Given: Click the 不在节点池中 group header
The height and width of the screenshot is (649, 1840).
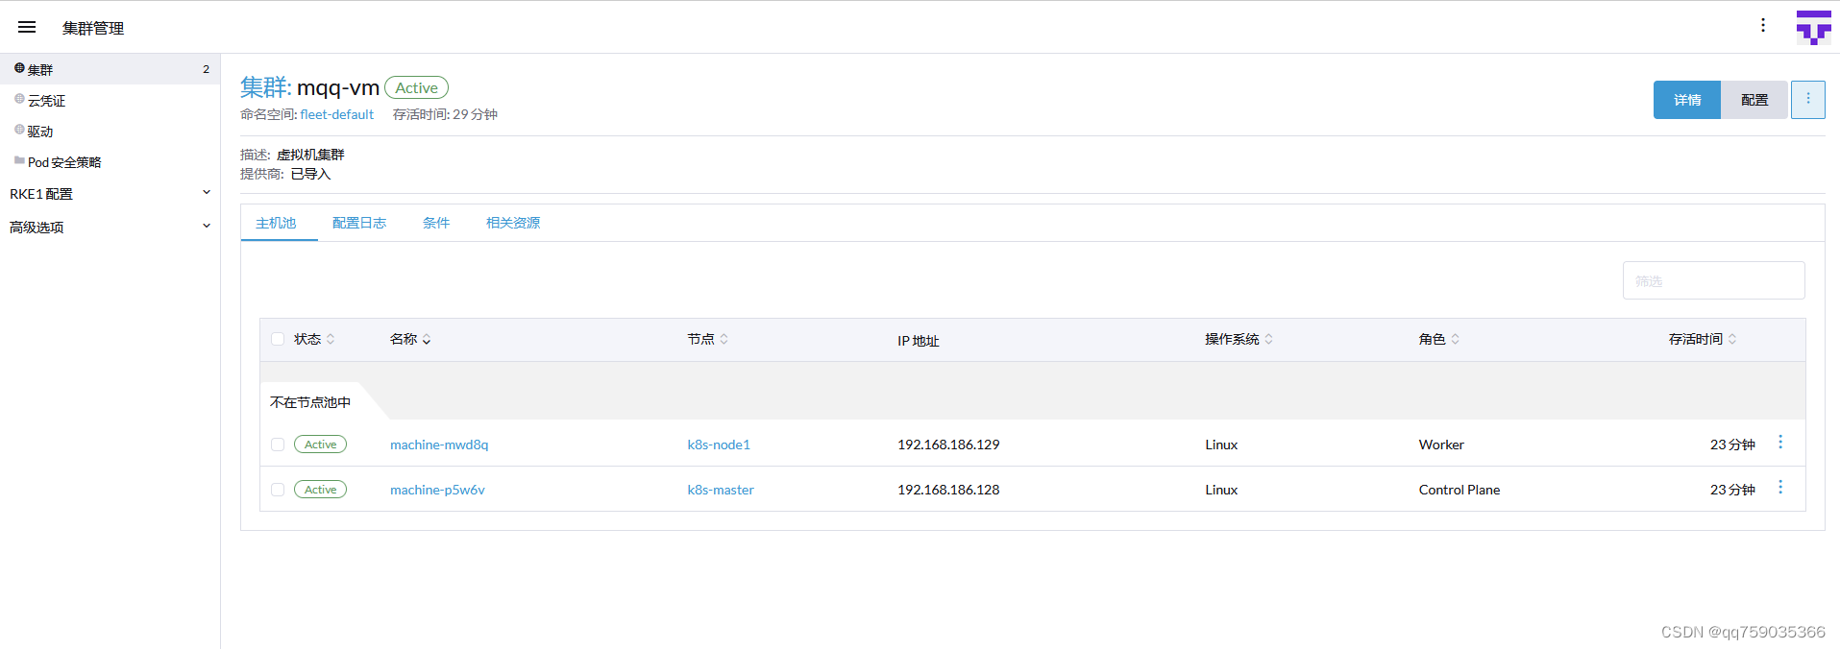Looking at the screenshot, I should pos(310,402).
